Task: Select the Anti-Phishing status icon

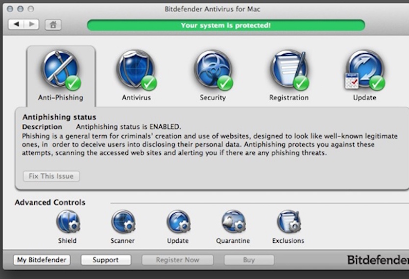Action: pos(61,70)
